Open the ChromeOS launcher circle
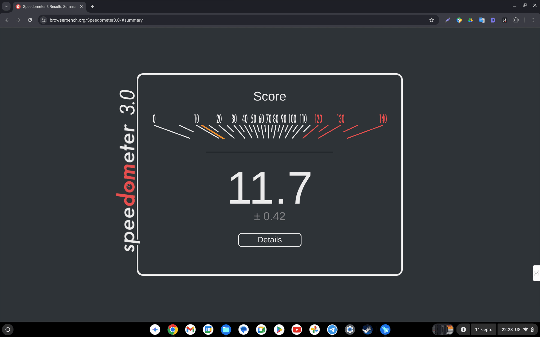This screenshot has width=540, height=337. [x=8, y=329]
